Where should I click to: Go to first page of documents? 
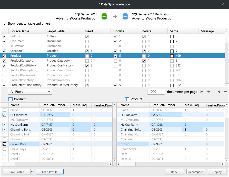pos(202,92)
